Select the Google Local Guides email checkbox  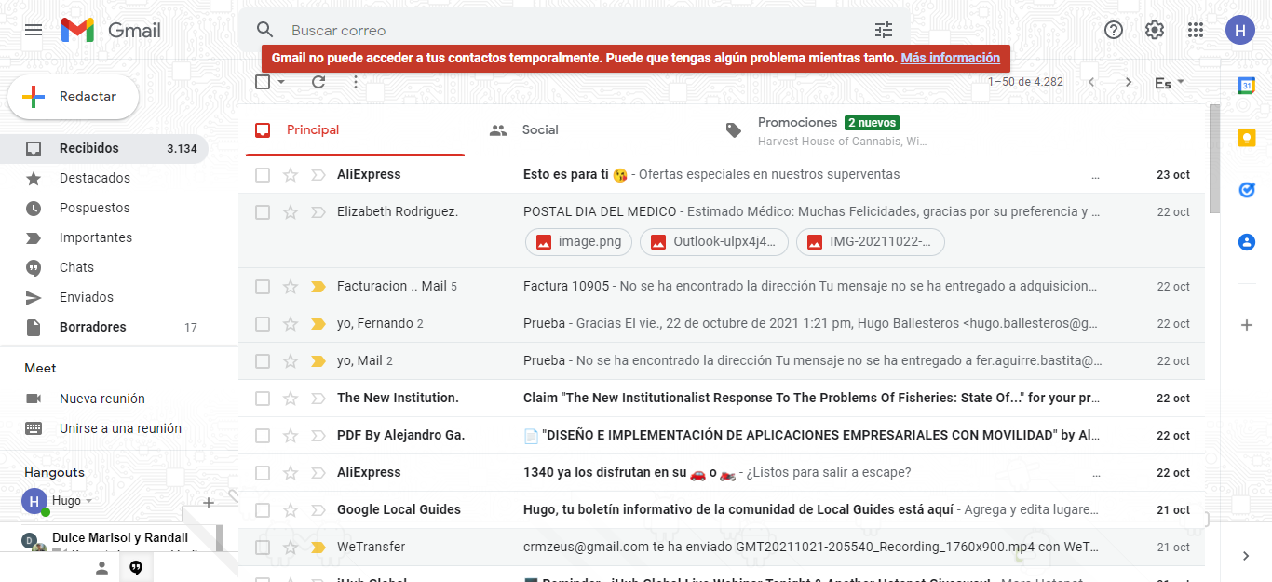tap(263, 510)
